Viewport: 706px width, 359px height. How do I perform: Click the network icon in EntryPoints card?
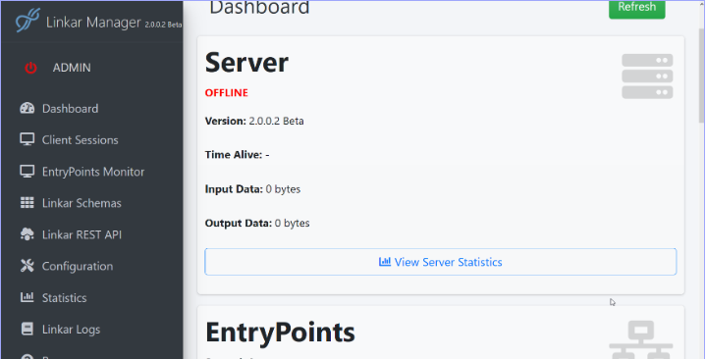pos(641,340)
